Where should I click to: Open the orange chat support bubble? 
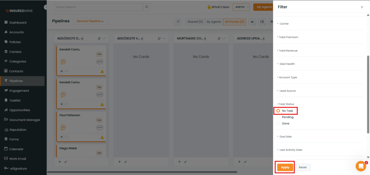click(x=361, y=166)
